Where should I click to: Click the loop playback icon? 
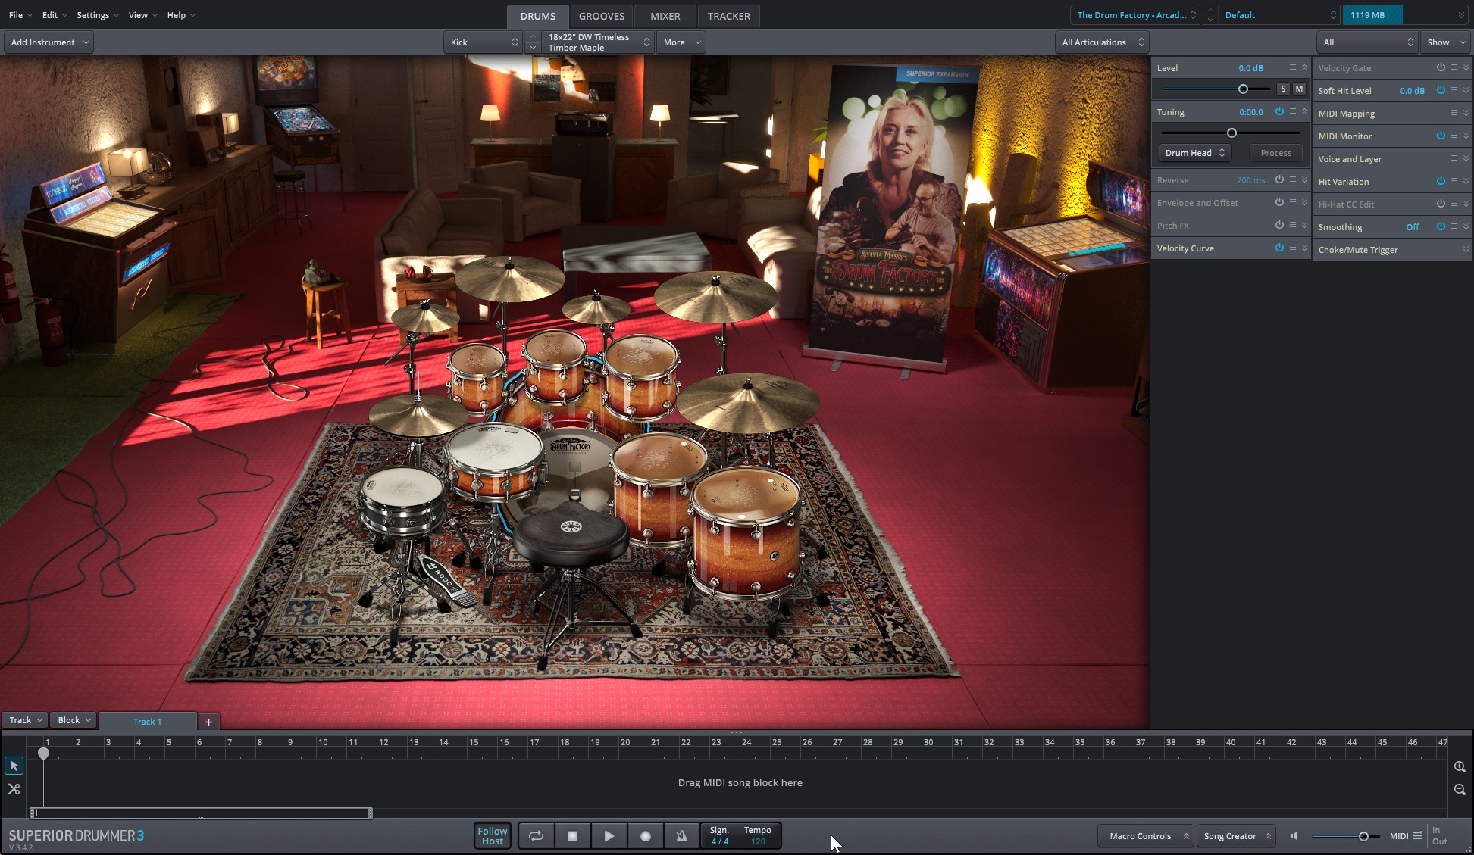(x=536, y=836)
